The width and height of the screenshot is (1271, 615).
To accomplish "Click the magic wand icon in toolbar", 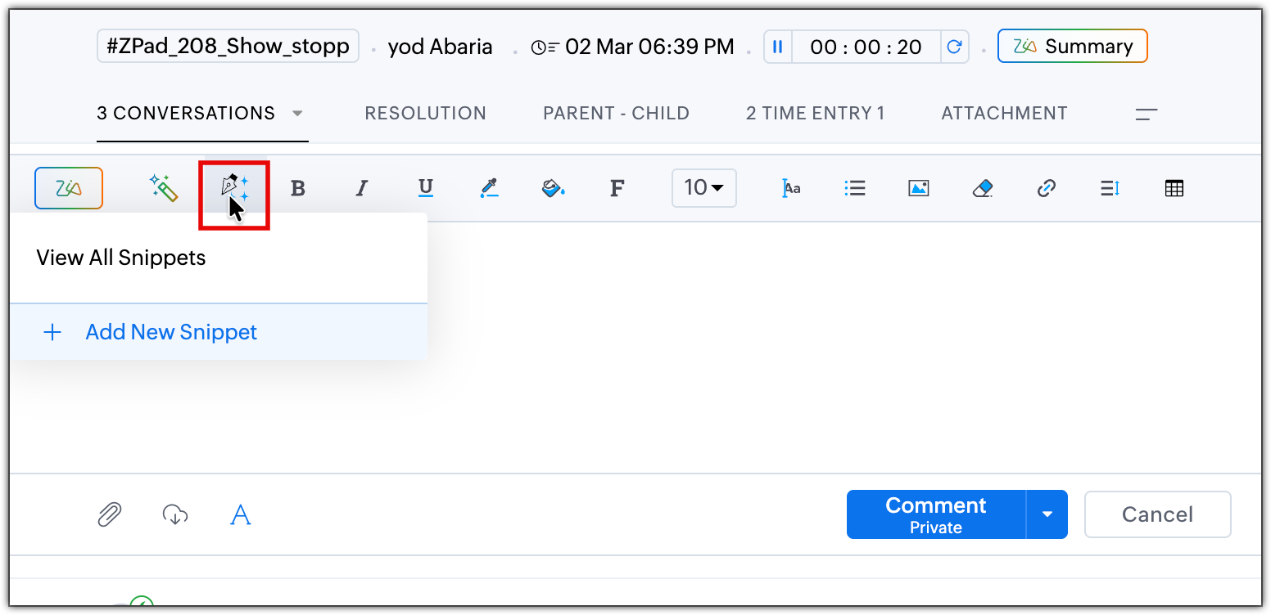I will (x=164, y=188).
